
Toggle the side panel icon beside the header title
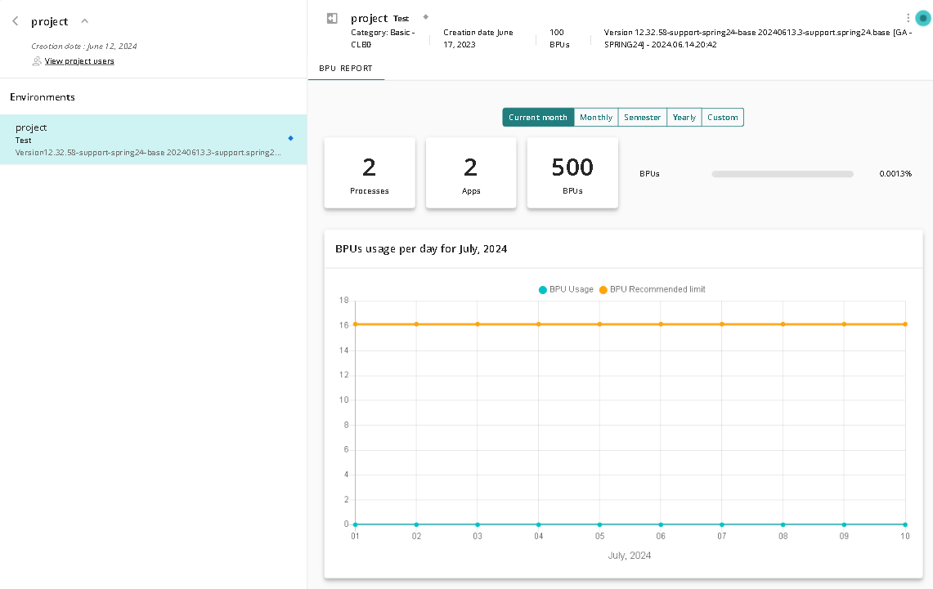(332, 19)
